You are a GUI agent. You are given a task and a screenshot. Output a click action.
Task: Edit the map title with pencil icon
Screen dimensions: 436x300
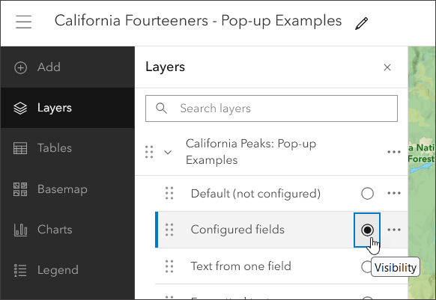click(362, 23)
